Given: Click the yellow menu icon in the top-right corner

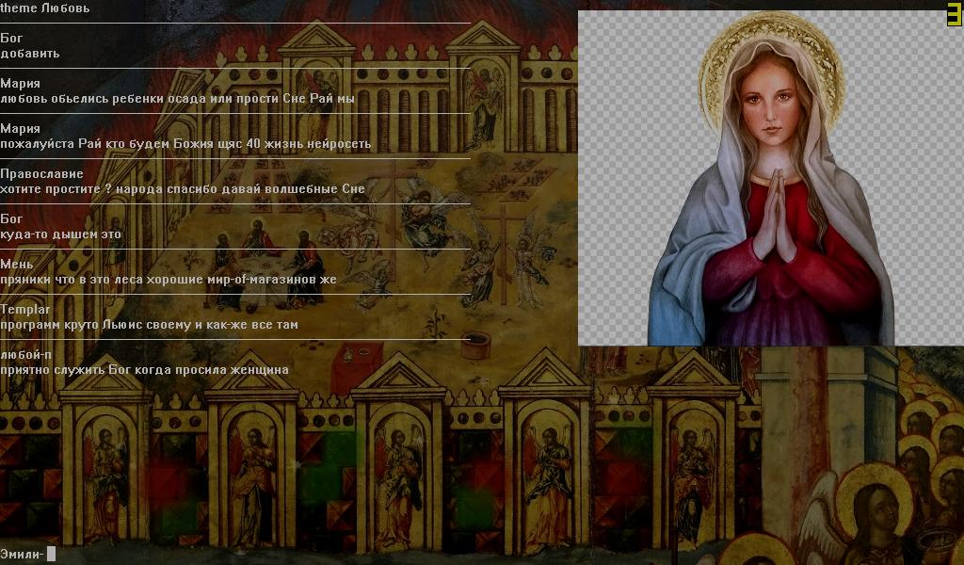Looking at the screenshot, I should pyautogui.click(x=955, y=13).
